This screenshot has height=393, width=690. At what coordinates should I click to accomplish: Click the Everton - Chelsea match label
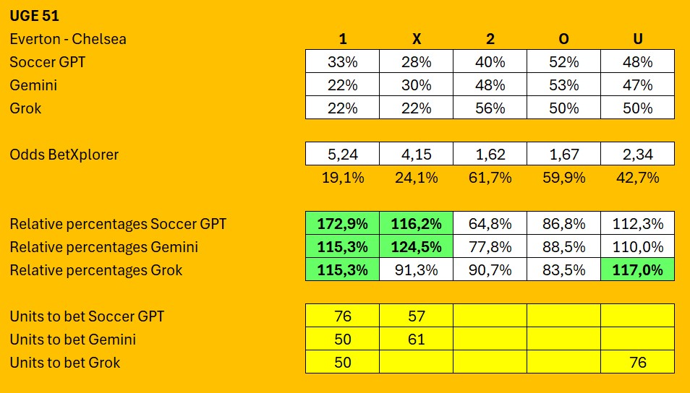point(68,39)
